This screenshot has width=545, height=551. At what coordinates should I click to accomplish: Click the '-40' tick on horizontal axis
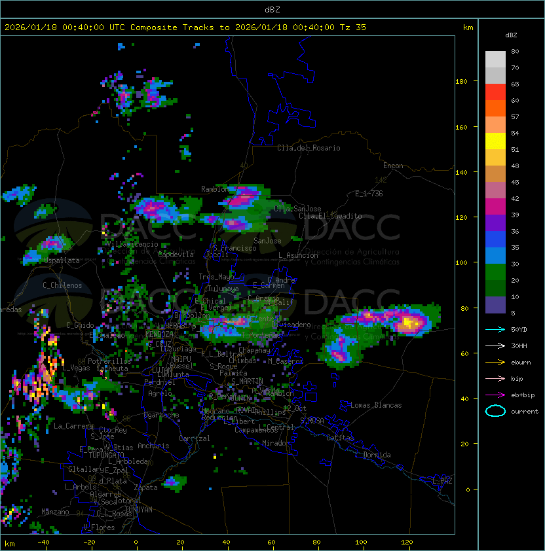[43, 542]
